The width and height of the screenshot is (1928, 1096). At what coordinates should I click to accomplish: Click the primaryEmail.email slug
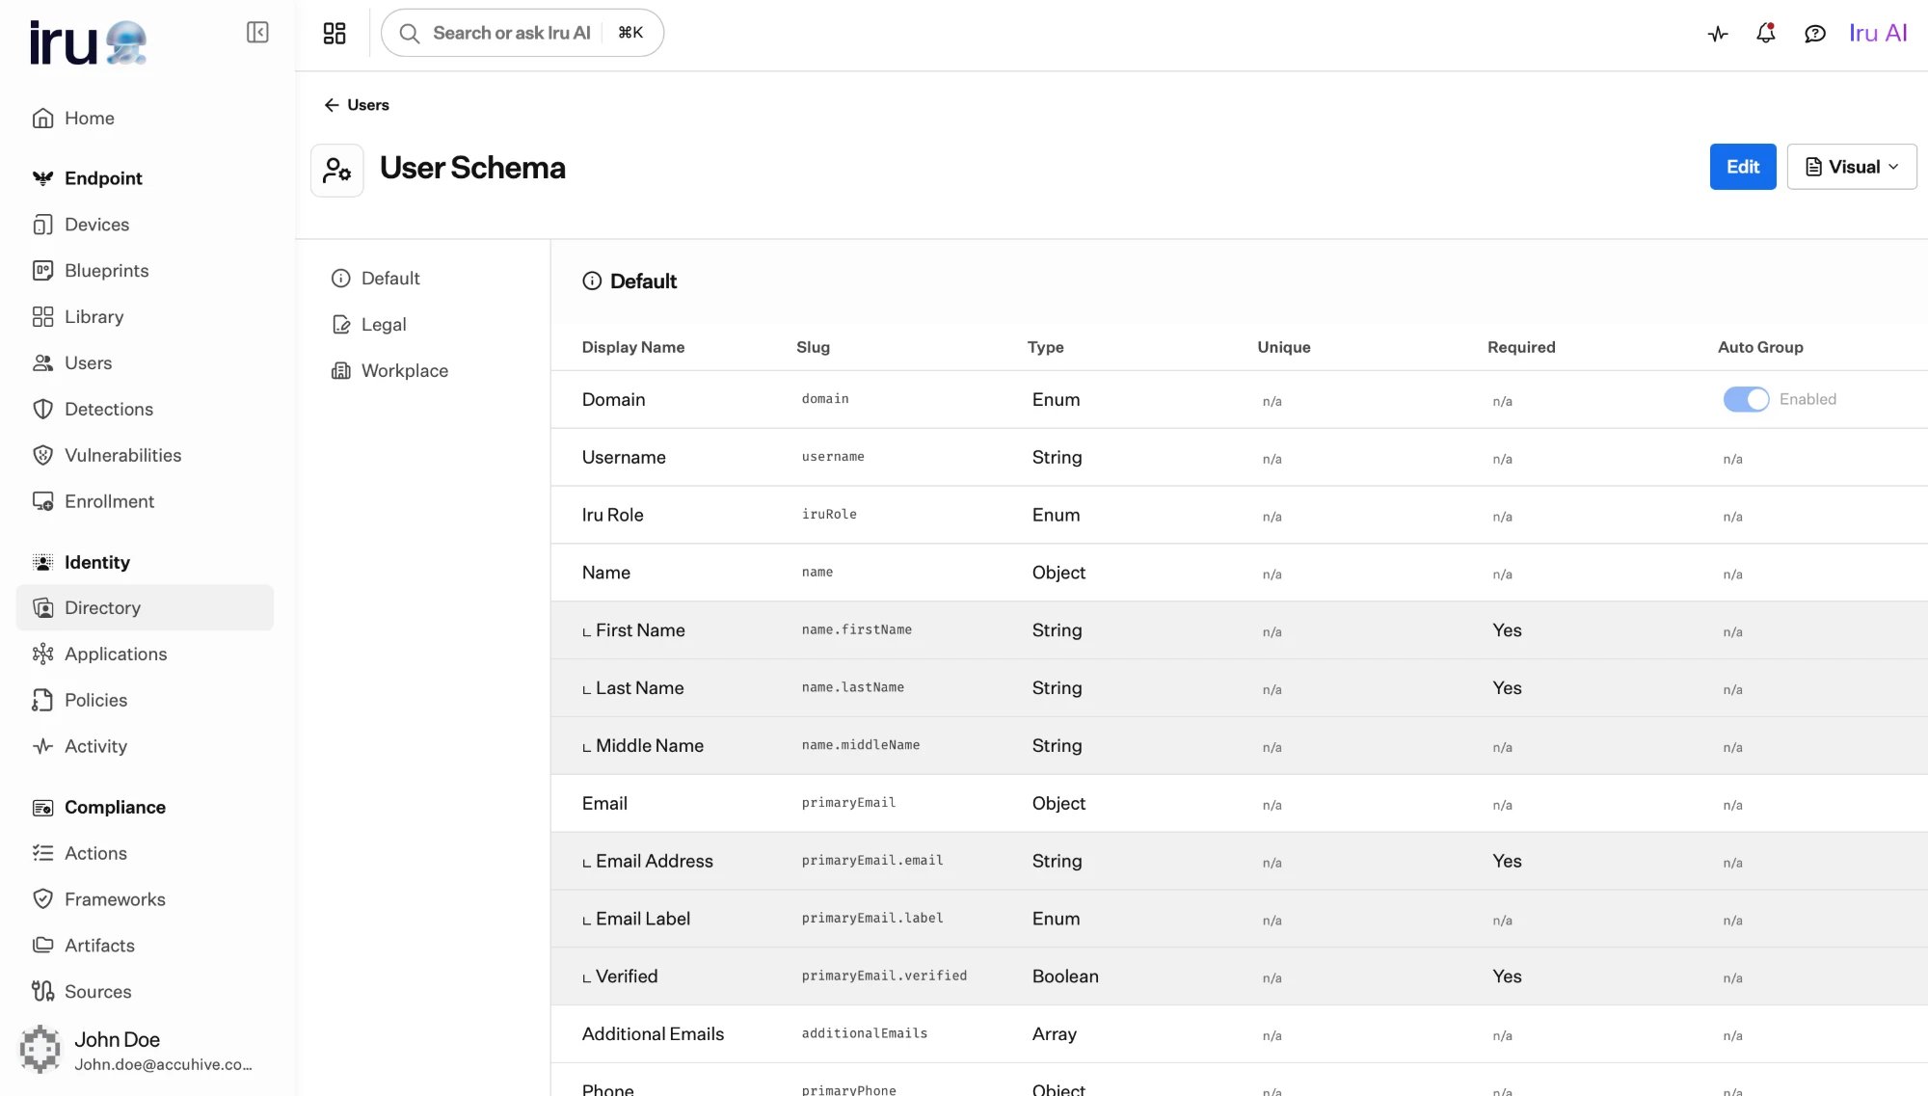pyautogui.click(x=871, y=861)
